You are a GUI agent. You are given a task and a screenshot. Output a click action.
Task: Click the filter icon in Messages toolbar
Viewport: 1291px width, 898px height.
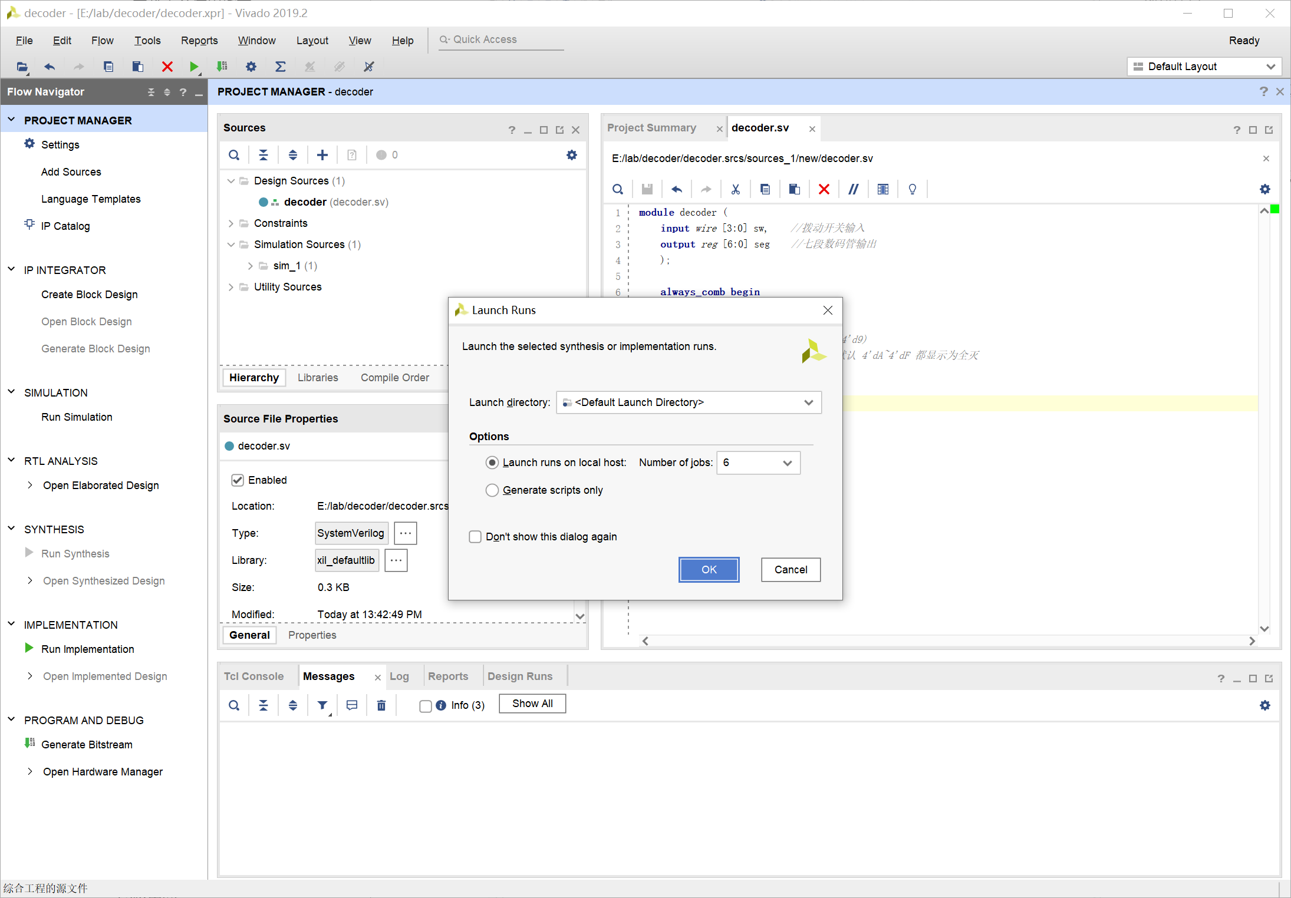tap(322, 705)
